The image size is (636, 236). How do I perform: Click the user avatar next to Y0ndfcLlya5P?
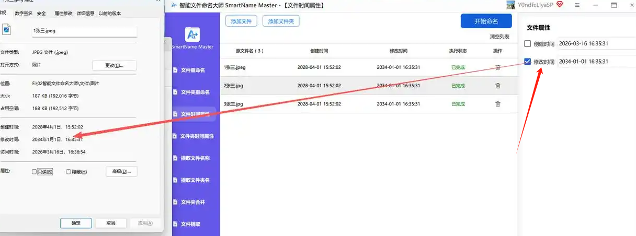click(511, 5)
